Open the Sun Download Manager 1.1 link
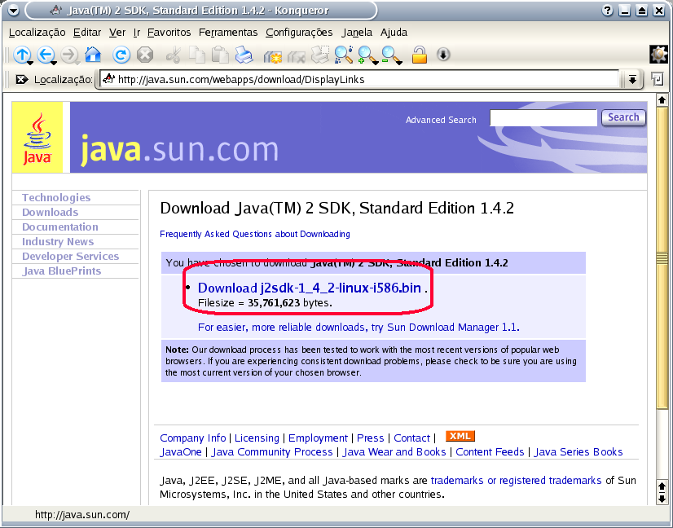This screenshot has height=528, width=673. [x=452, y=327]
